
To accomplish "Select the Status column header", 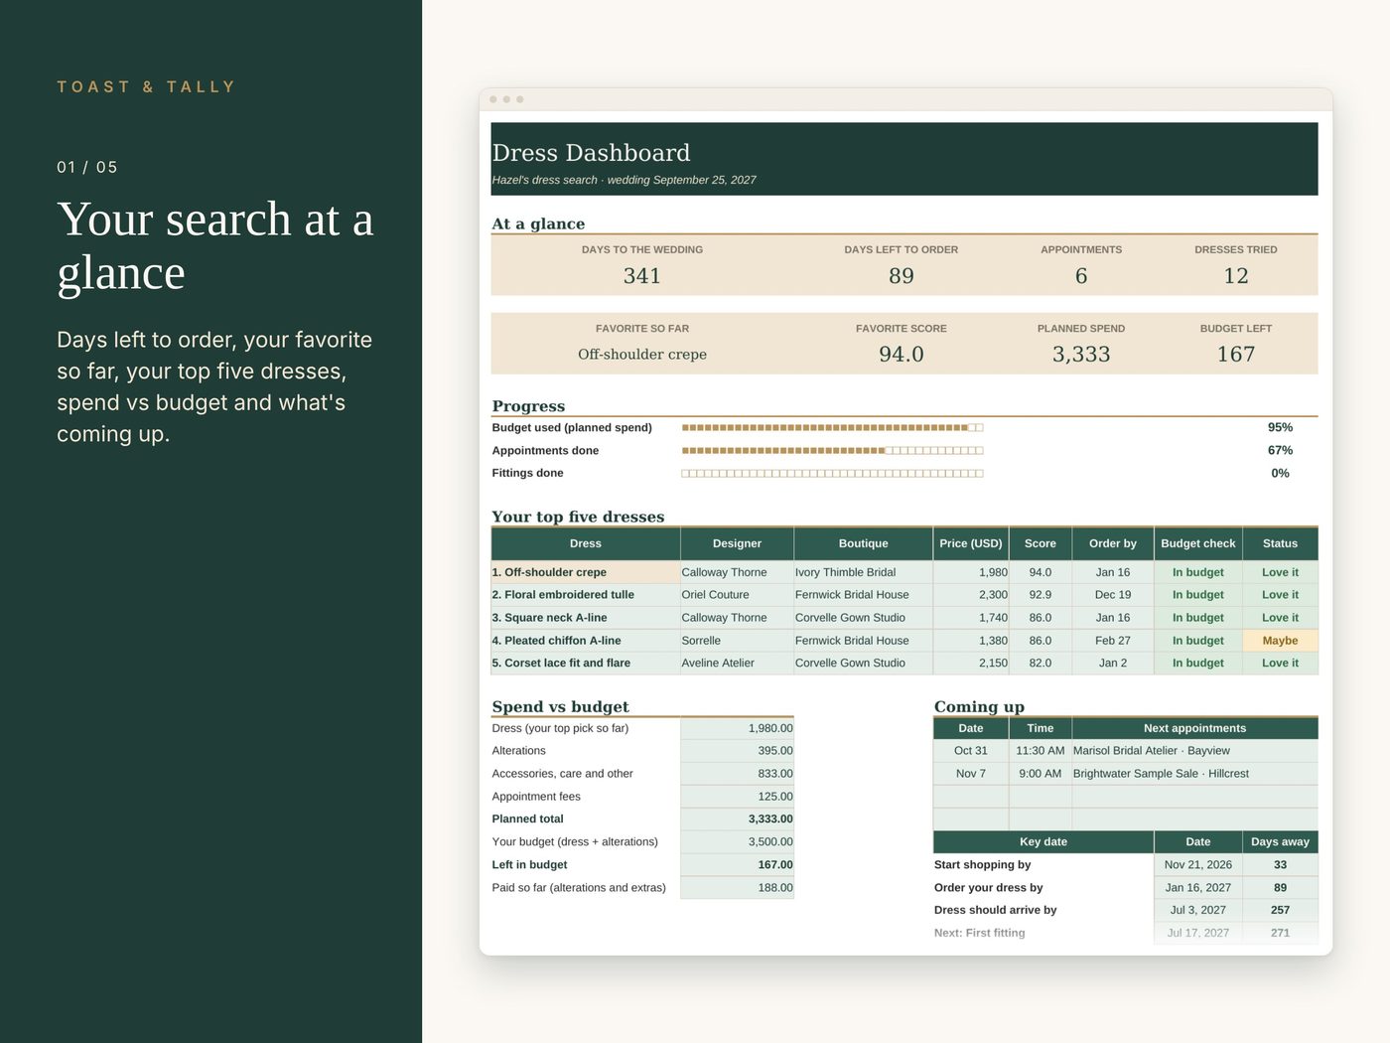I will (x=1280, y=544).
